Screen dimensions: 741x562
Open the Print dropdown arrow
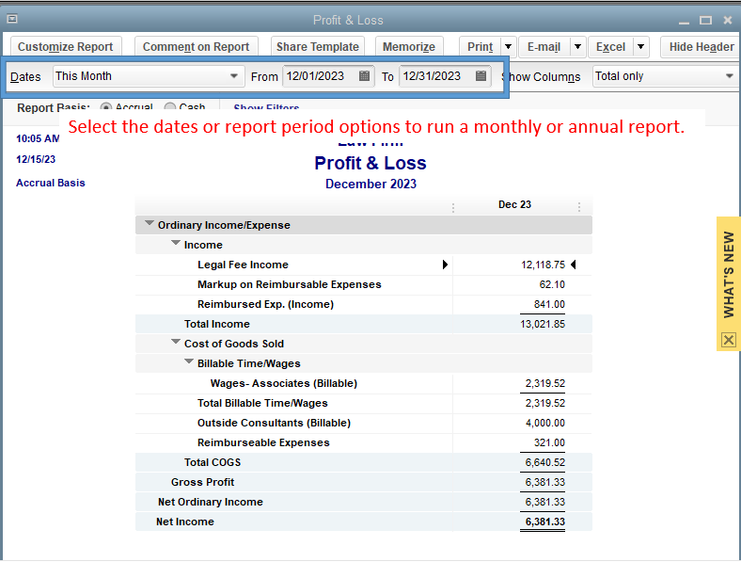pos(508,46)
